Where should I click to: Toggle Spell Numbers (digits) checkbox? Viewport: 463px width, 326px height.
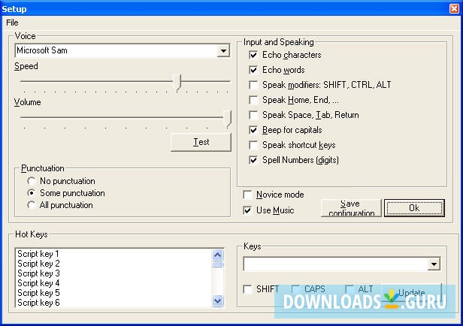click(253, 160)
